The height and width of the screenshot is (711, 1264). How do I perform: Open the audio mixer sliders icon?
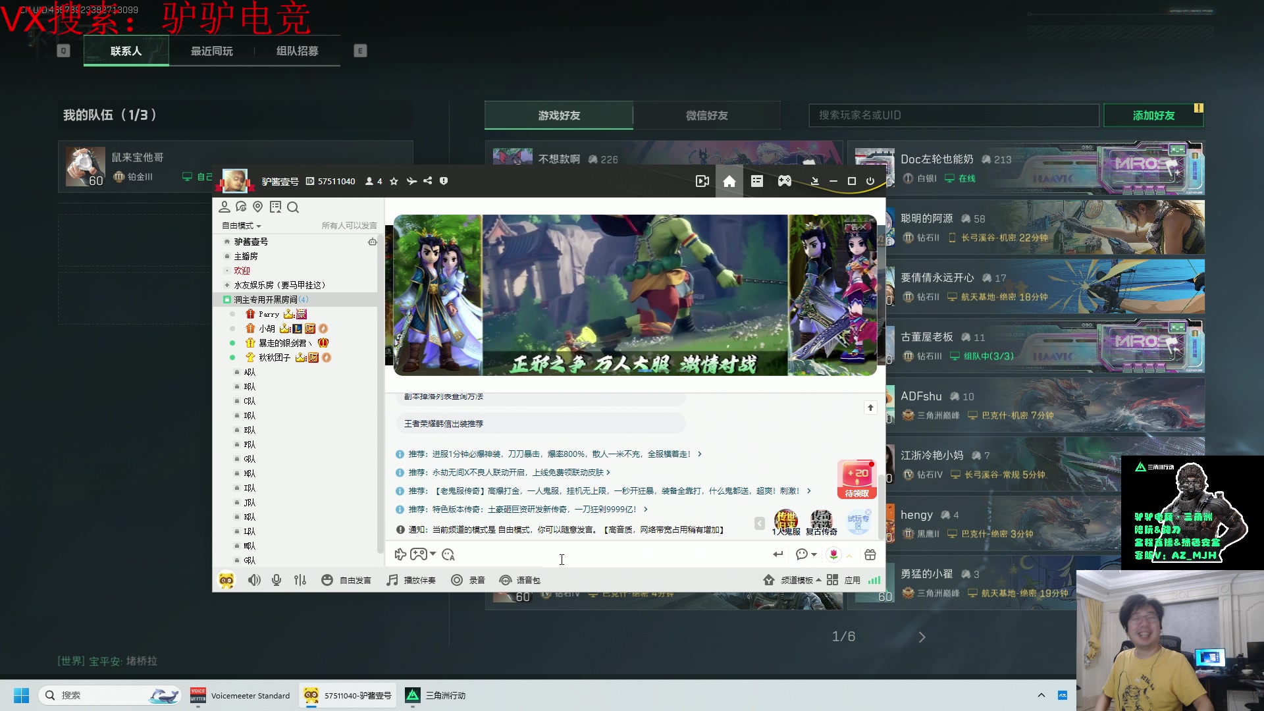point(300,580)
